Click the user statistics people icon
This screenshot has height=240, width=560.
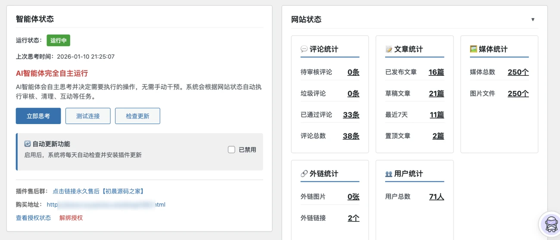coord(389,174)
